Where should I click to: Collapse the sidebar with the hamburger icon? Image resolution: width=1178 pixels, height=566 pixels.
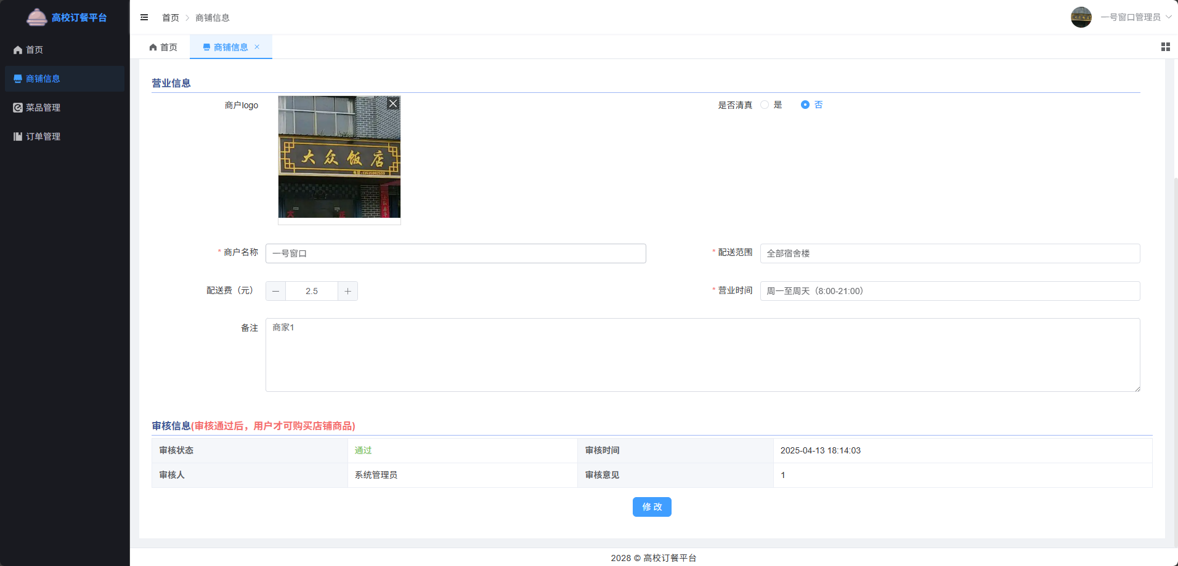(x=144, y=17)
